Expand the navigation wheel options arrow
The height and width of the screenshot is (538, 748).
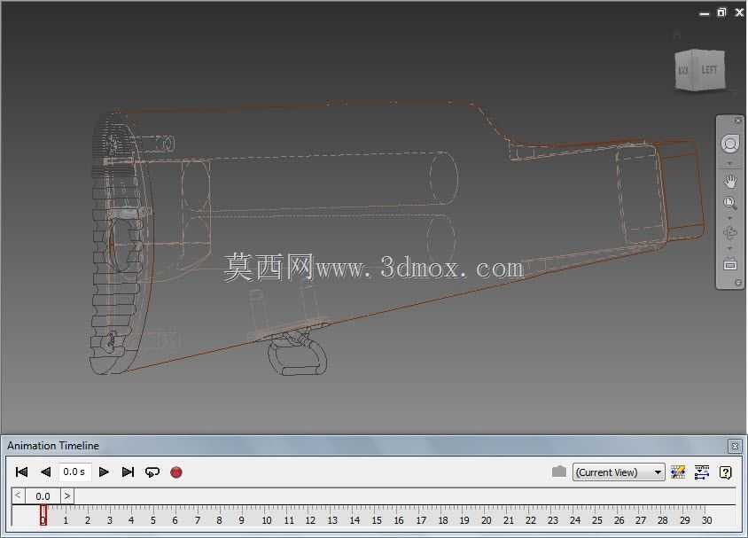coord(729,164)
